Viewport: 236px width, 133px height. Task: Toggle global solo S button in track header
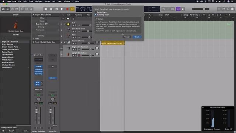coord(73,19)
